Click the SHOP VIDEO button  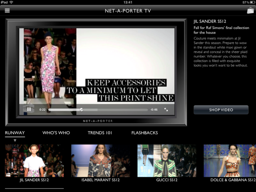tap(221, 110)
